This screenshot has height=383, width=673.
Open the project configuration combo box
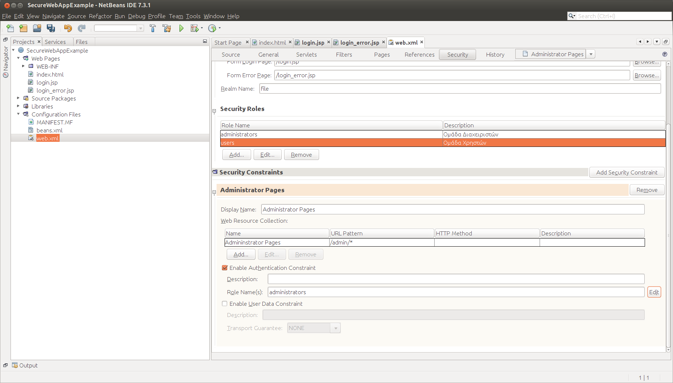pos(119,28)
